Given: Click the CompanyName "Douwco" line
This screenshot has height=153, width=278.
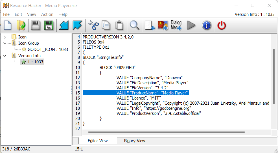Looking at the screenshot, I should point(150,78).
